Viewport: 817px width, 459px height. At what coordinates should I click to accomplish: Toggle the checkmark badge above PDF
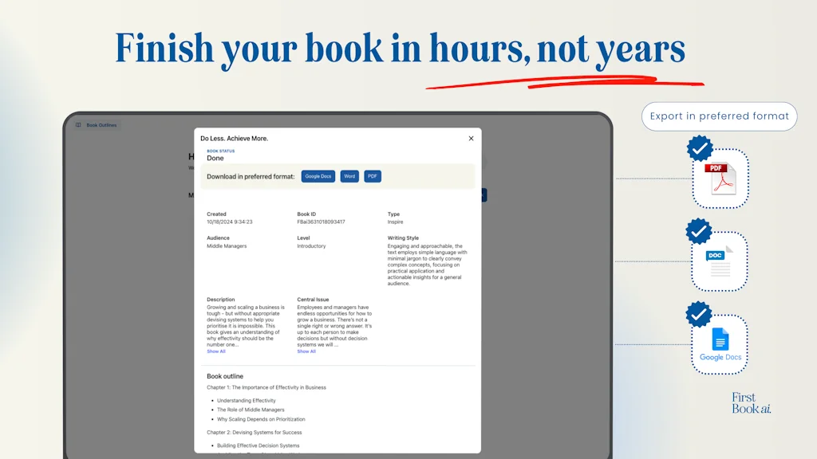point(700,150)
